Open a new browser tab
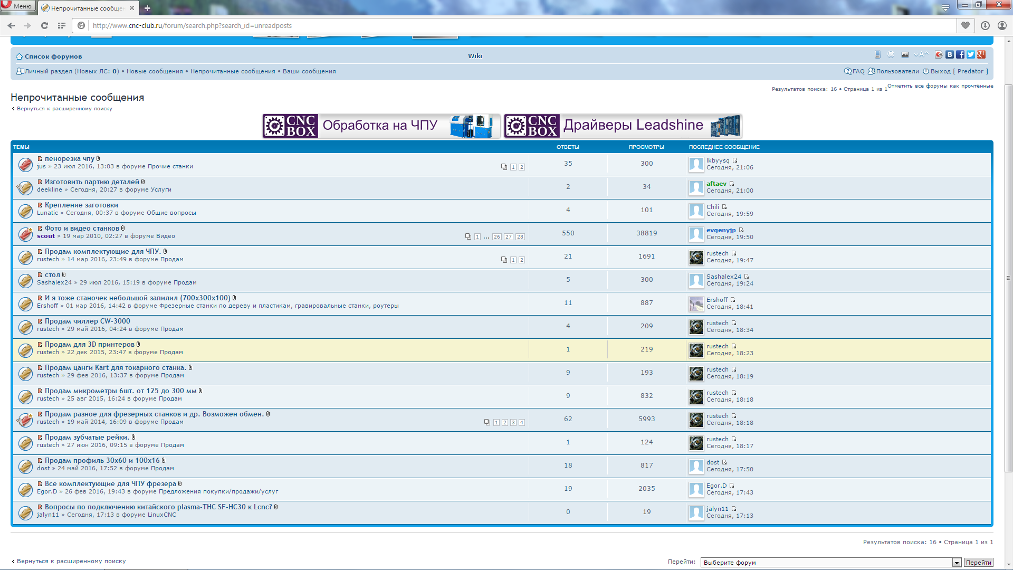 click(147, 8)
